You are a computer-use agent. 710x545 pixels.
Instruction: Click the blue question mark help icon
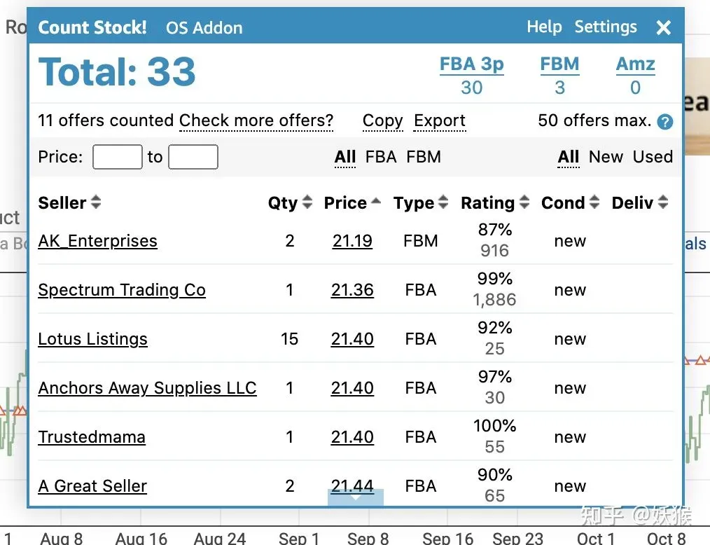tap(664, 121)
